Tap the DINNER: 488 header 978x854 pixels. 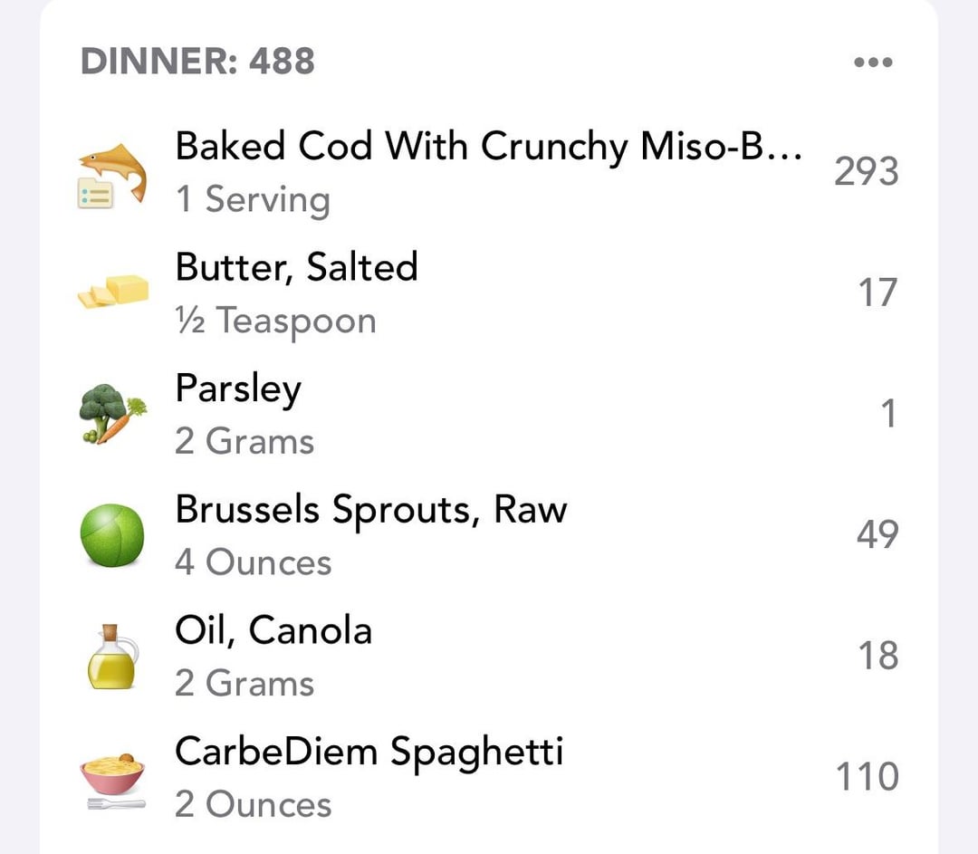click(x=197, y=62)
